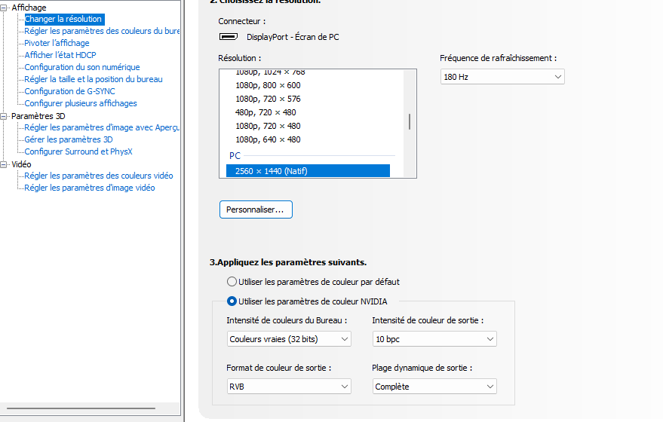Image resolution: width=663 pixels, height=422 pixels.
Task: Open Configurer Surround et PhysX
Action: click(x=78, y=151)
